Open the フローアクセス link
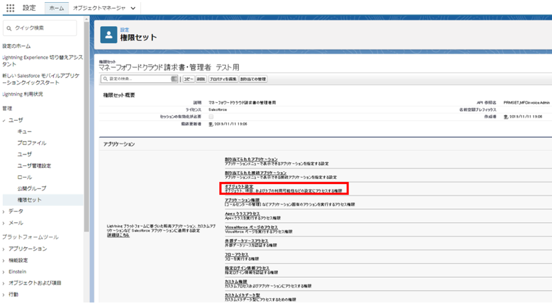Image resolution: width=552 pixels, height=303 pixels. point(237,255)
